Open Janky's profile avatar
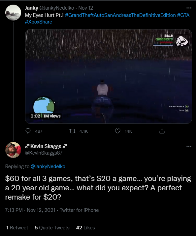 click(x=13, y=13)
